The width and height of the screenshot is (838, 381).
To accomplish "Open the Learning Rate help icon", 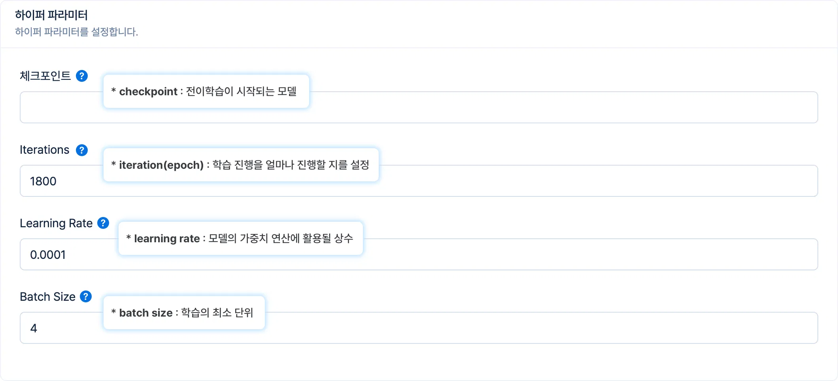I will [x=103, y=223].
